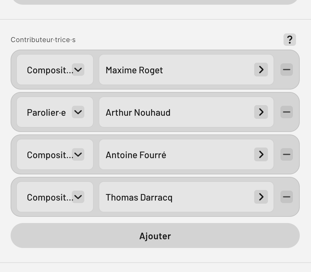Screen dimensions: 311x272
Task: Open the contributors help question mark
Action: point(289,40)
